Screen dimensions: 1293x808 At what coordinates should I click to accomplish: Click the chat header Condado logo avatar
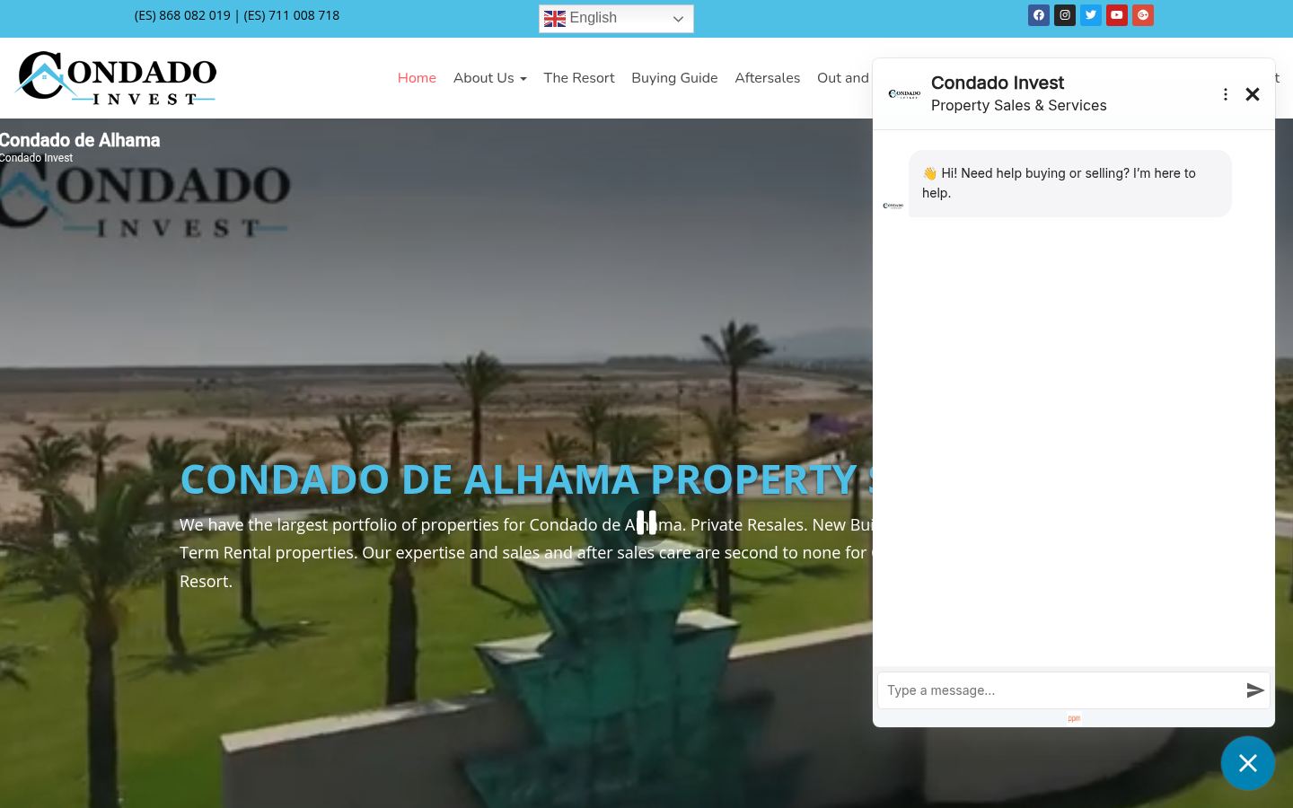(x=904, y=94)
